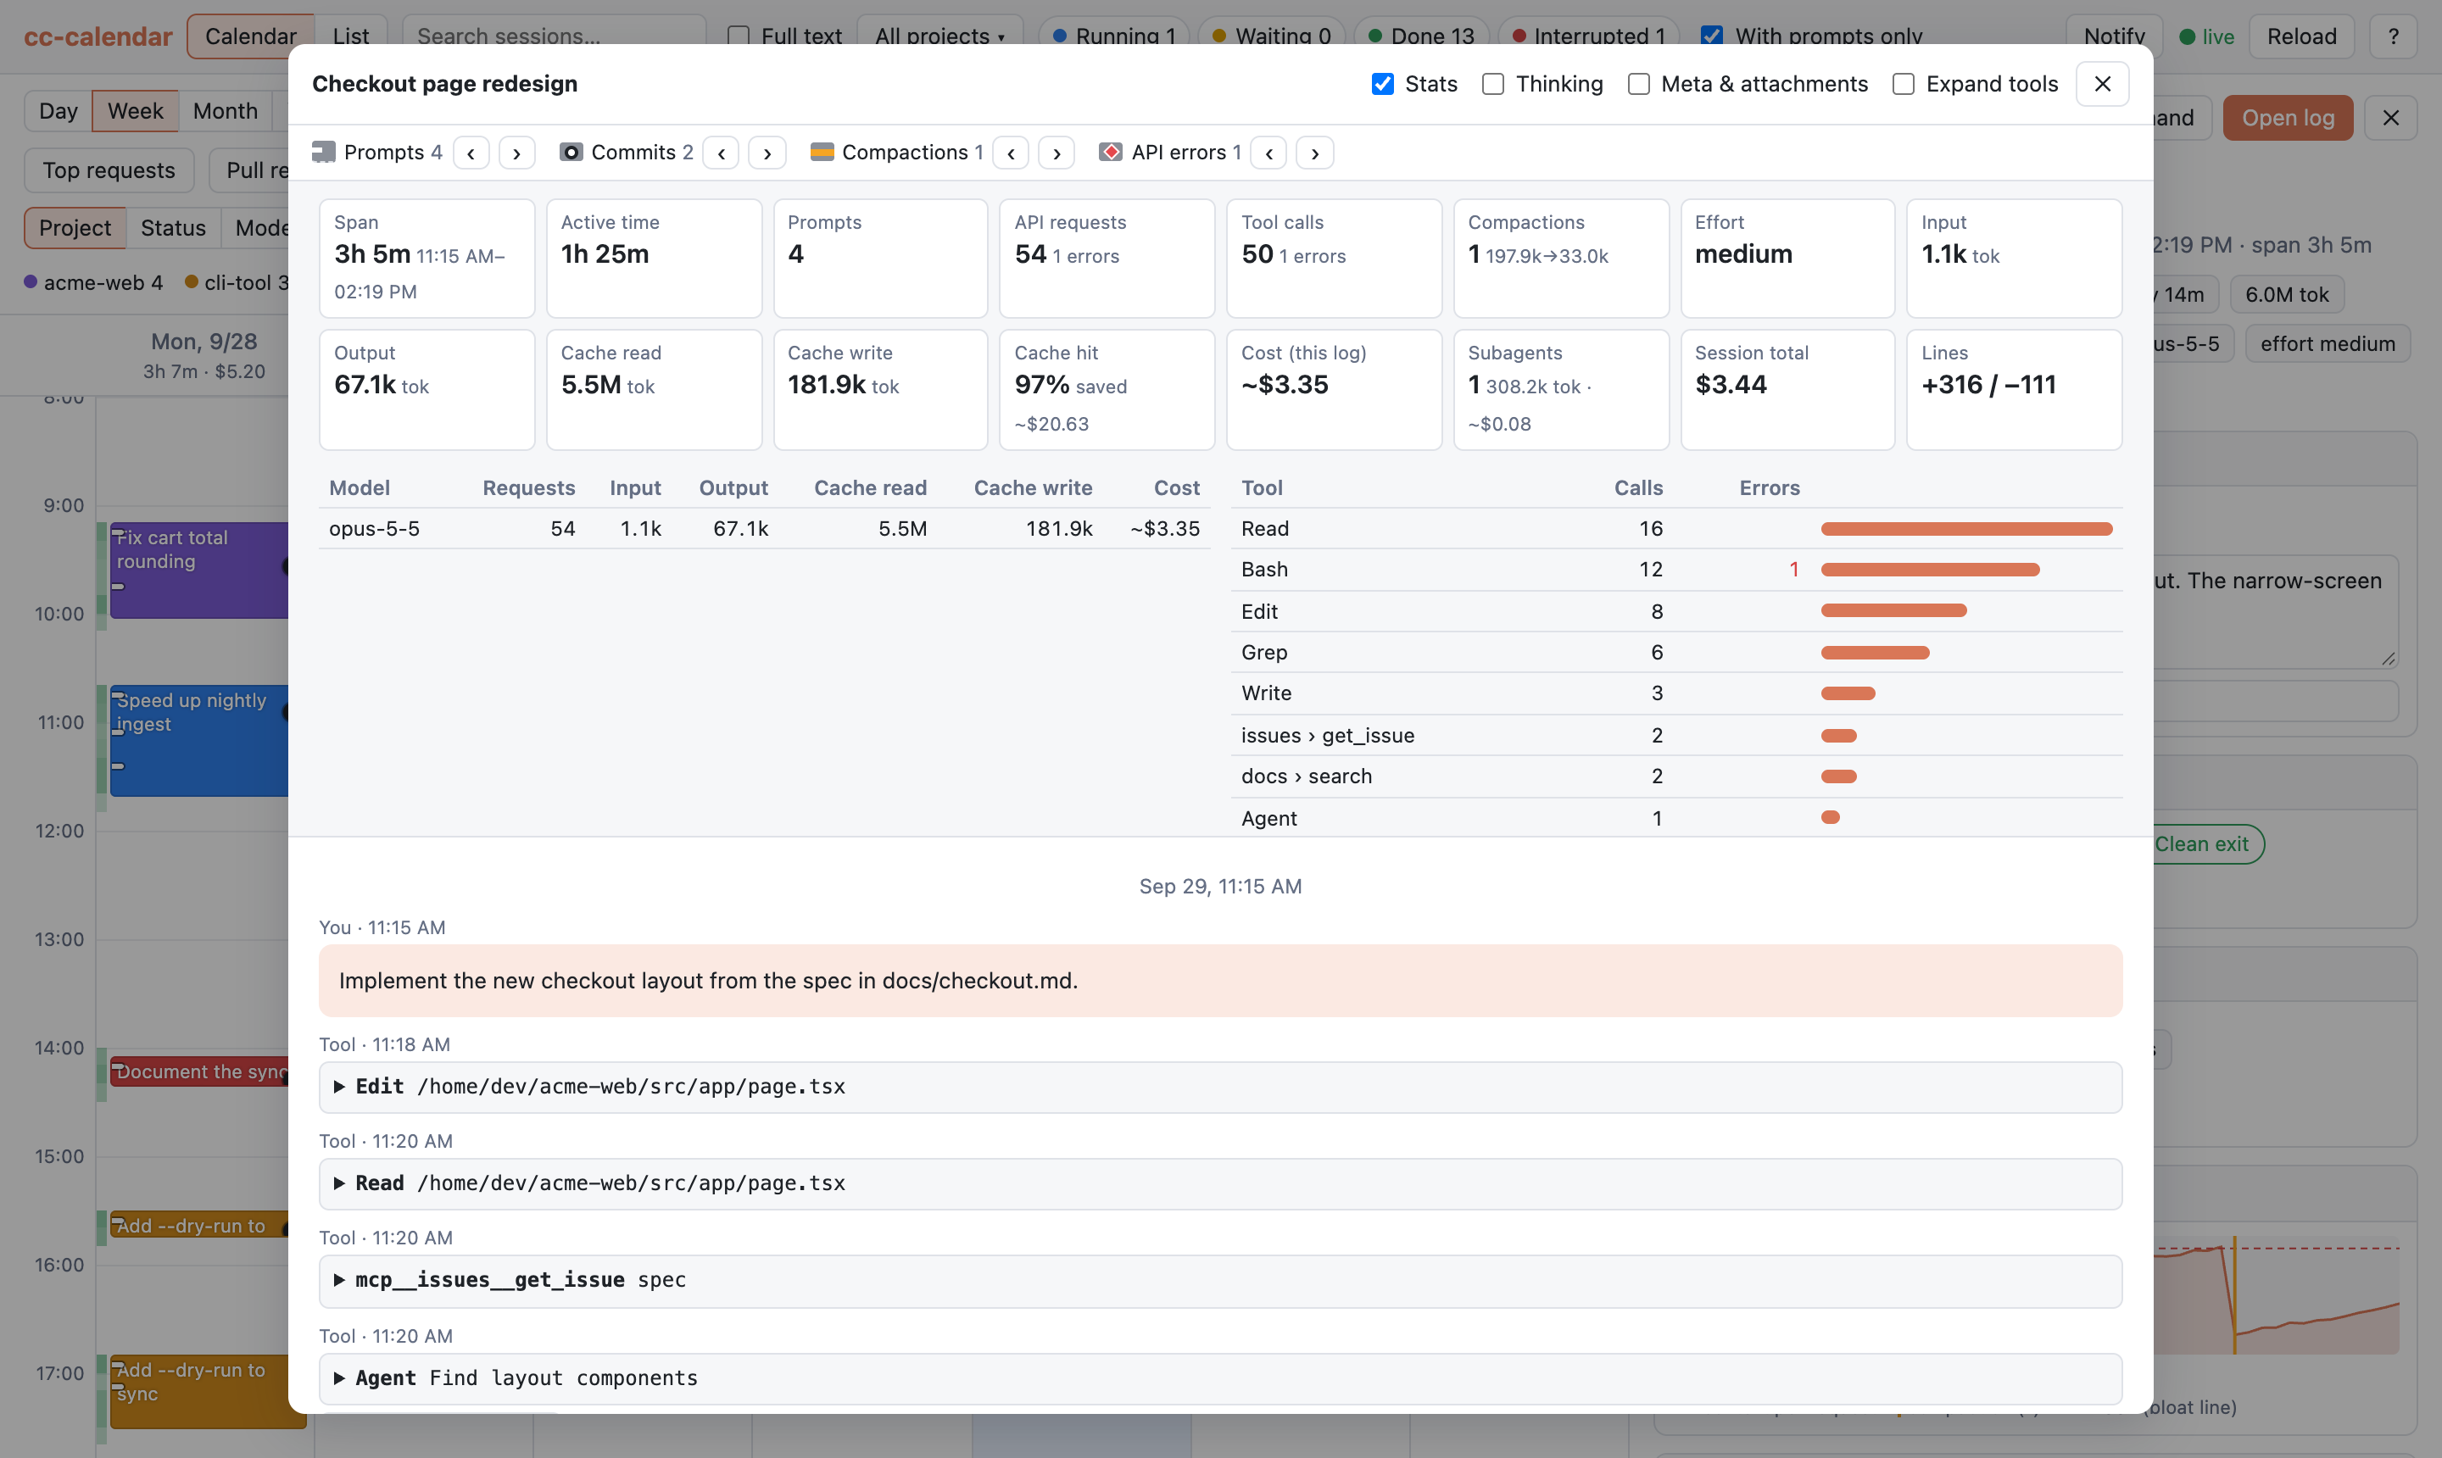
Task: Go to next API error
Action: 1316,153
